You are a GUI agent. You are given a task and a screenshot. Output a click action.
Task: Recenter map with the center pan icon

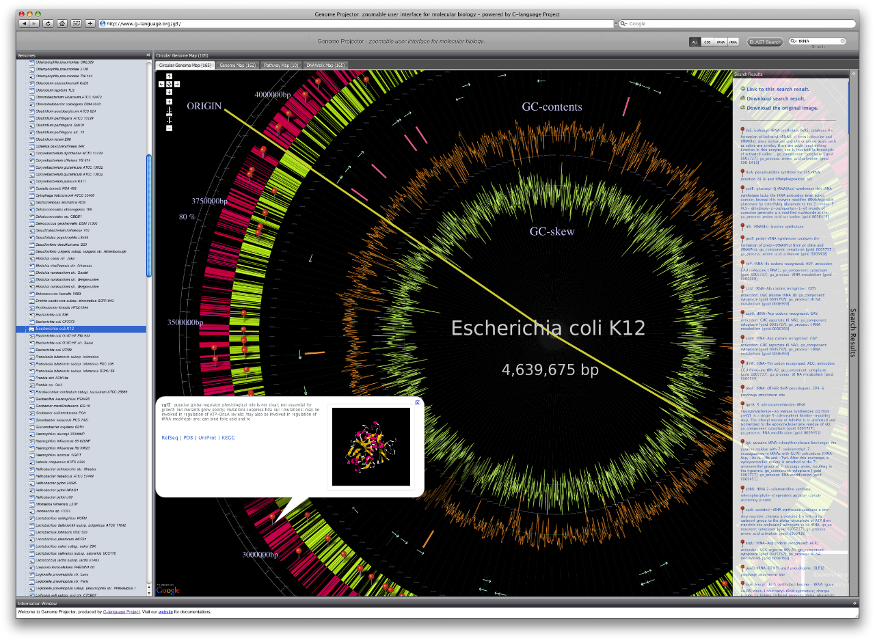point(169,84)
